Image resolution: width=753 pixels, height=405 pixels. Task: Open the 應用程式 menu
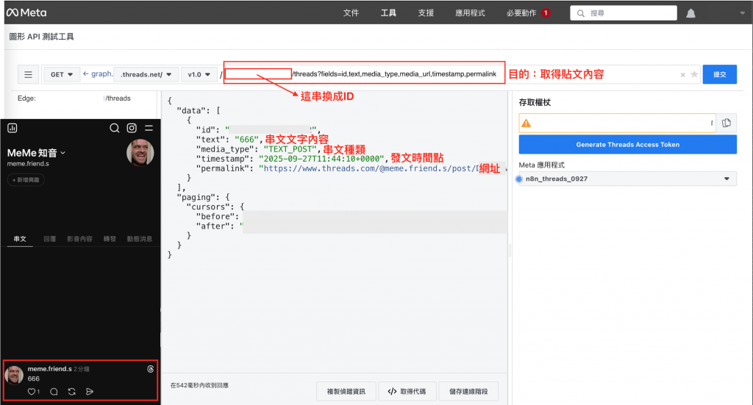(x=470, y=13)
